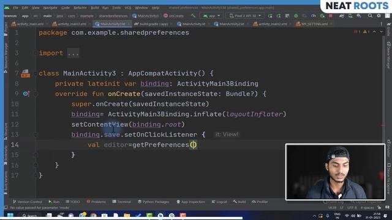Viewport: 392px width, 220px height.
Task: Open the Run tool window
Action: click(54, 202)
